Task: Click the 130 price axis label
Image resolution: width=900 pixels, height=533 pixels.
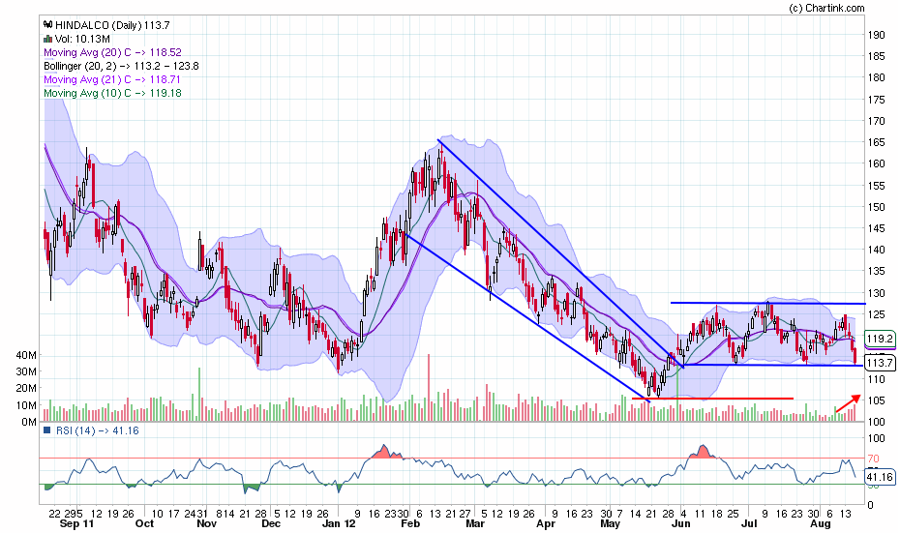Action: pyautogui.click(x=877, y=293)
